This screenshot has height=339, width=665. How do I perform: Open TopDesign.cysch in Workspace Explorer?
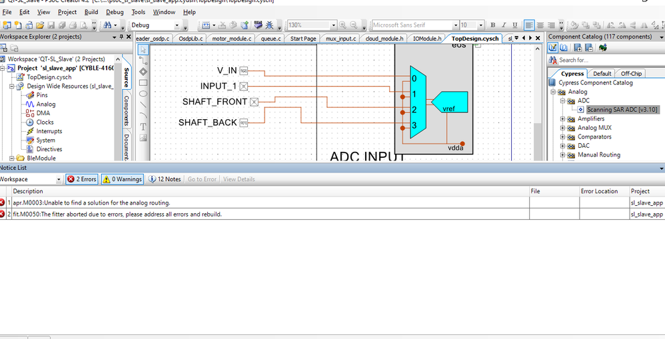tap(49, 77)
